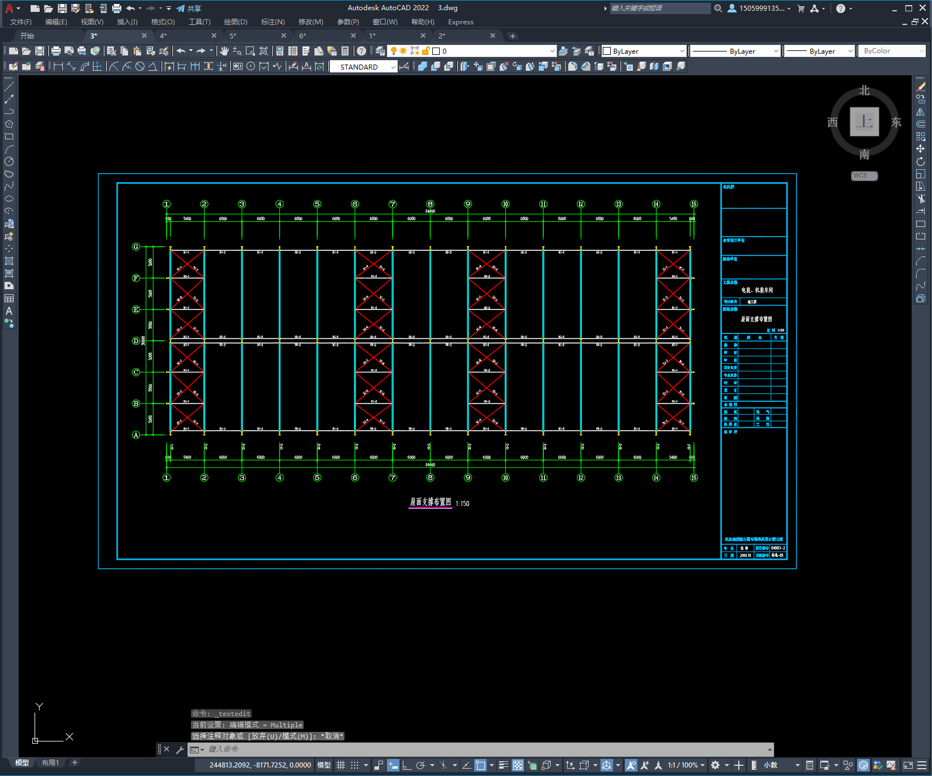Open the plot style ByColor dropdown

pos(892,51)
